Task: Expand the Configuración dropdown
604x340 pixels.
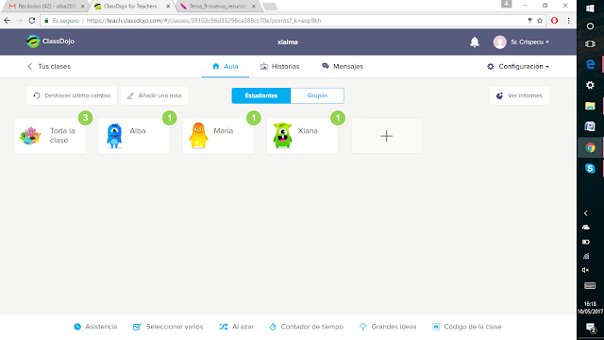Action: [x=518, y=66]
